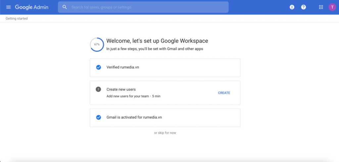Screen dimensions: 339x162
Task: Click CREATE to add new users
Action: point(224,93)
